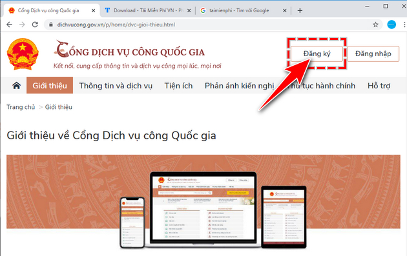
Task: Maximize the Chrome window
Action: point(386,6)
